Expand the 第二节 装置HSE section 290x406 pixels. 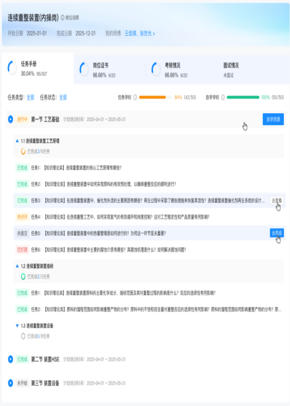pos(10,359)
